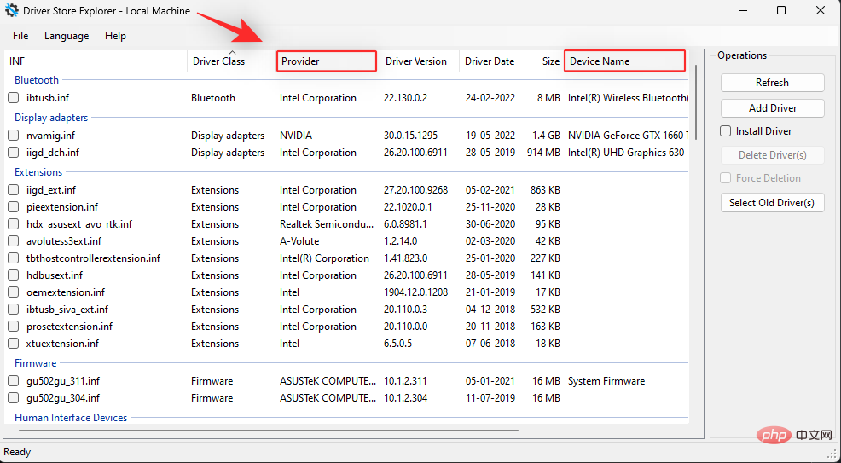This screenshot has width=841, height=463.
Task: Click the driver date 07-06-2018
Action: pyautogui.click(x=490, y=344)
